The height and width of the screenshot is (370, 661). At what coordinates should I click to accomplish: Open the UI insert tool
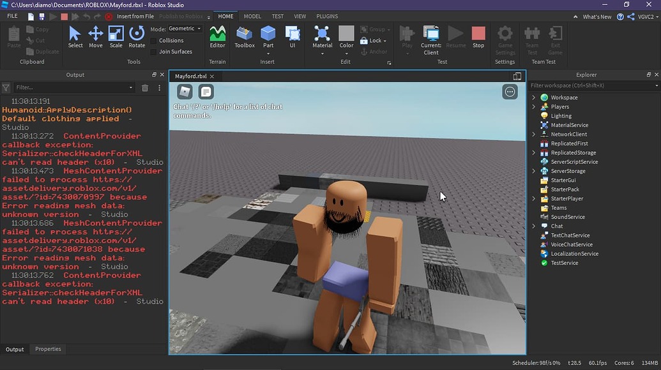[293, 36]
